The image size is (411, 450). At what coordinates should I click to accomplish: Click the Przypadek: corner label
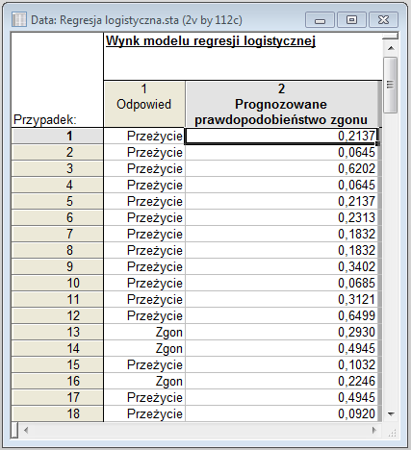45,120
